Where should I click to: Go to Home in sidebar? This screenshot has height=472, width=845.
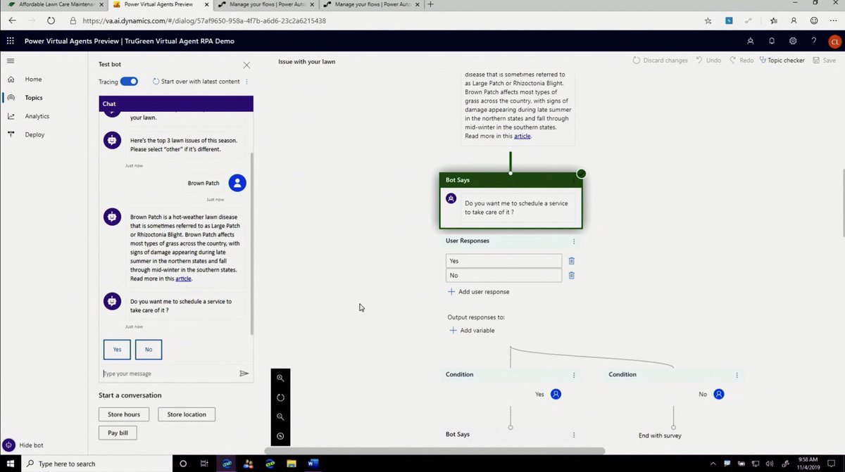pos(33,79)
